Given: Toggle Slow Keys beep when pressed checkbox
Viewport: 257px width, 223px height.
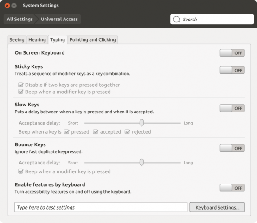Looking at the screenshot, I should 66,132.
